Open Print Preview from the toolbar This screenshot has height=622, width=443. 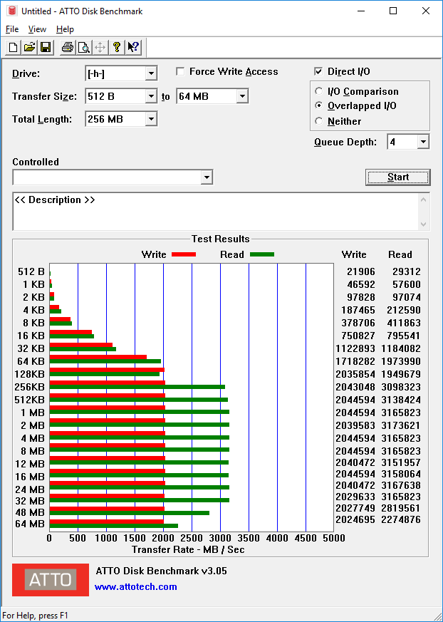[x=83, y=48]
